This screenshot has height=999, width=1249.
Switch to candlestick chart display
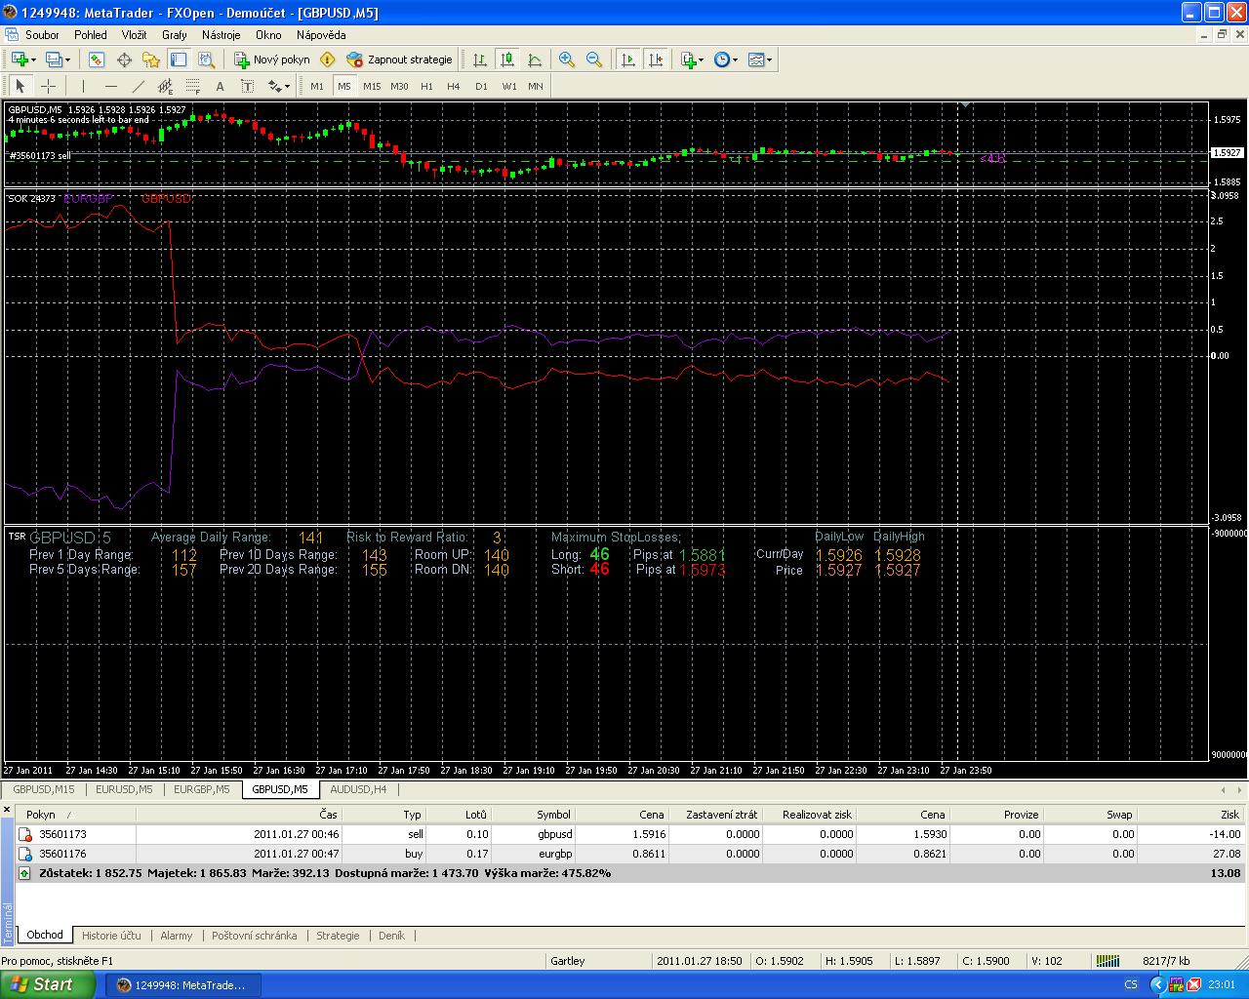pyautogui.click(x=507, y=60)
